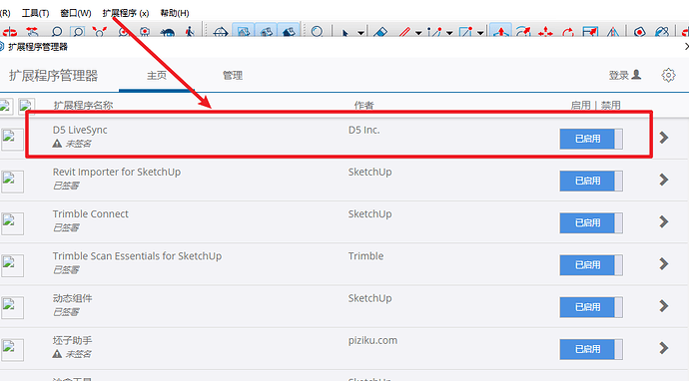689x381 pixels.
Task: Switch to the 管理 tab
Action: tap(233, 76)
